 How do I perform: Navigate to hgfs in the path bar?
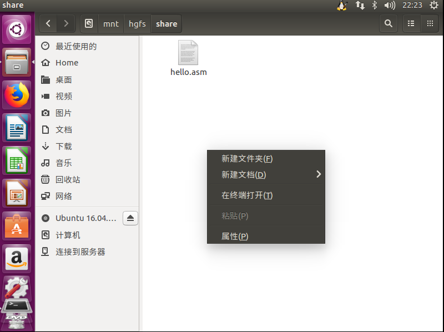tap(137, 23)
